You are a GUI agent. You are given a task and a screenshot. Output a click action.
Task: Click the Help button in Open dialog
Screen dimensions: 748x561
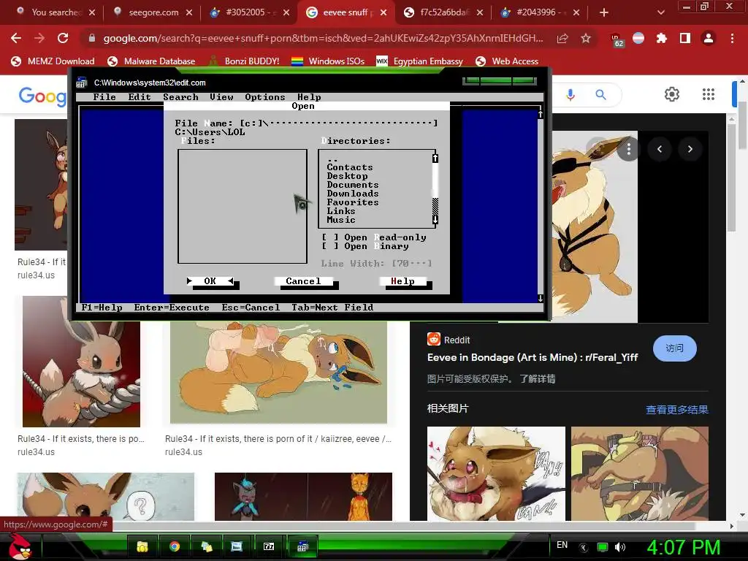(403, 281)
